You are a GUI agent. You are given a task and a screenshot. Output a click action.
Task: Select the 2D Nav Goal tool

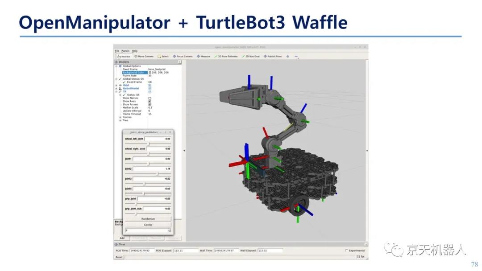(251, 57)
